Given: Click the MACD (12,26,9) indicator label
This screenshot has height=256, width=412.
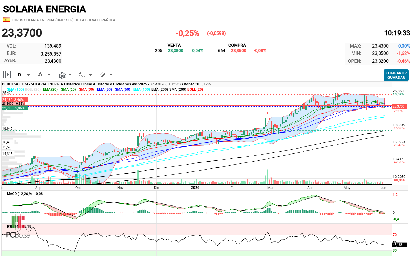Looking at the screenshot, I should click(x=20, y=194).
